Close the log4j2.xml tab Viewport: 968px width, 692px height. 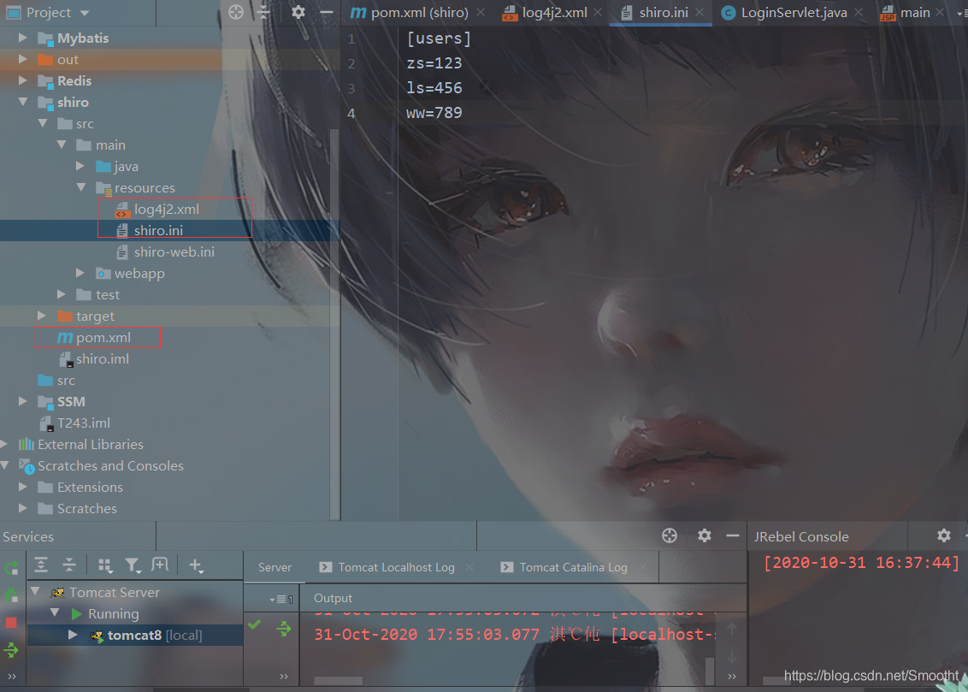598,12
